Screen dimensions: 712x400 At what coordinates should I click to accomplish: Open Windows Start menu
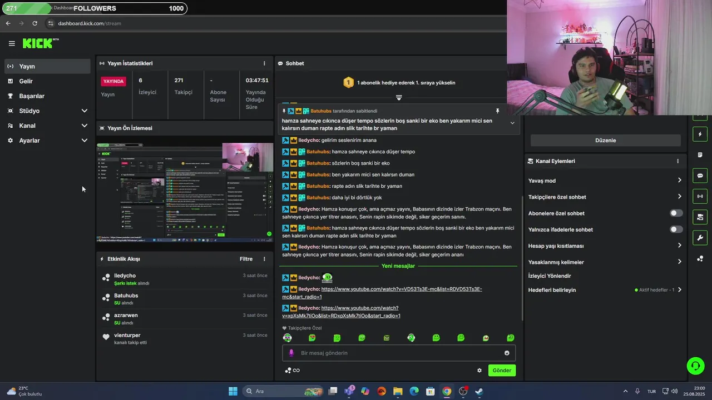[x=233, y=391]
